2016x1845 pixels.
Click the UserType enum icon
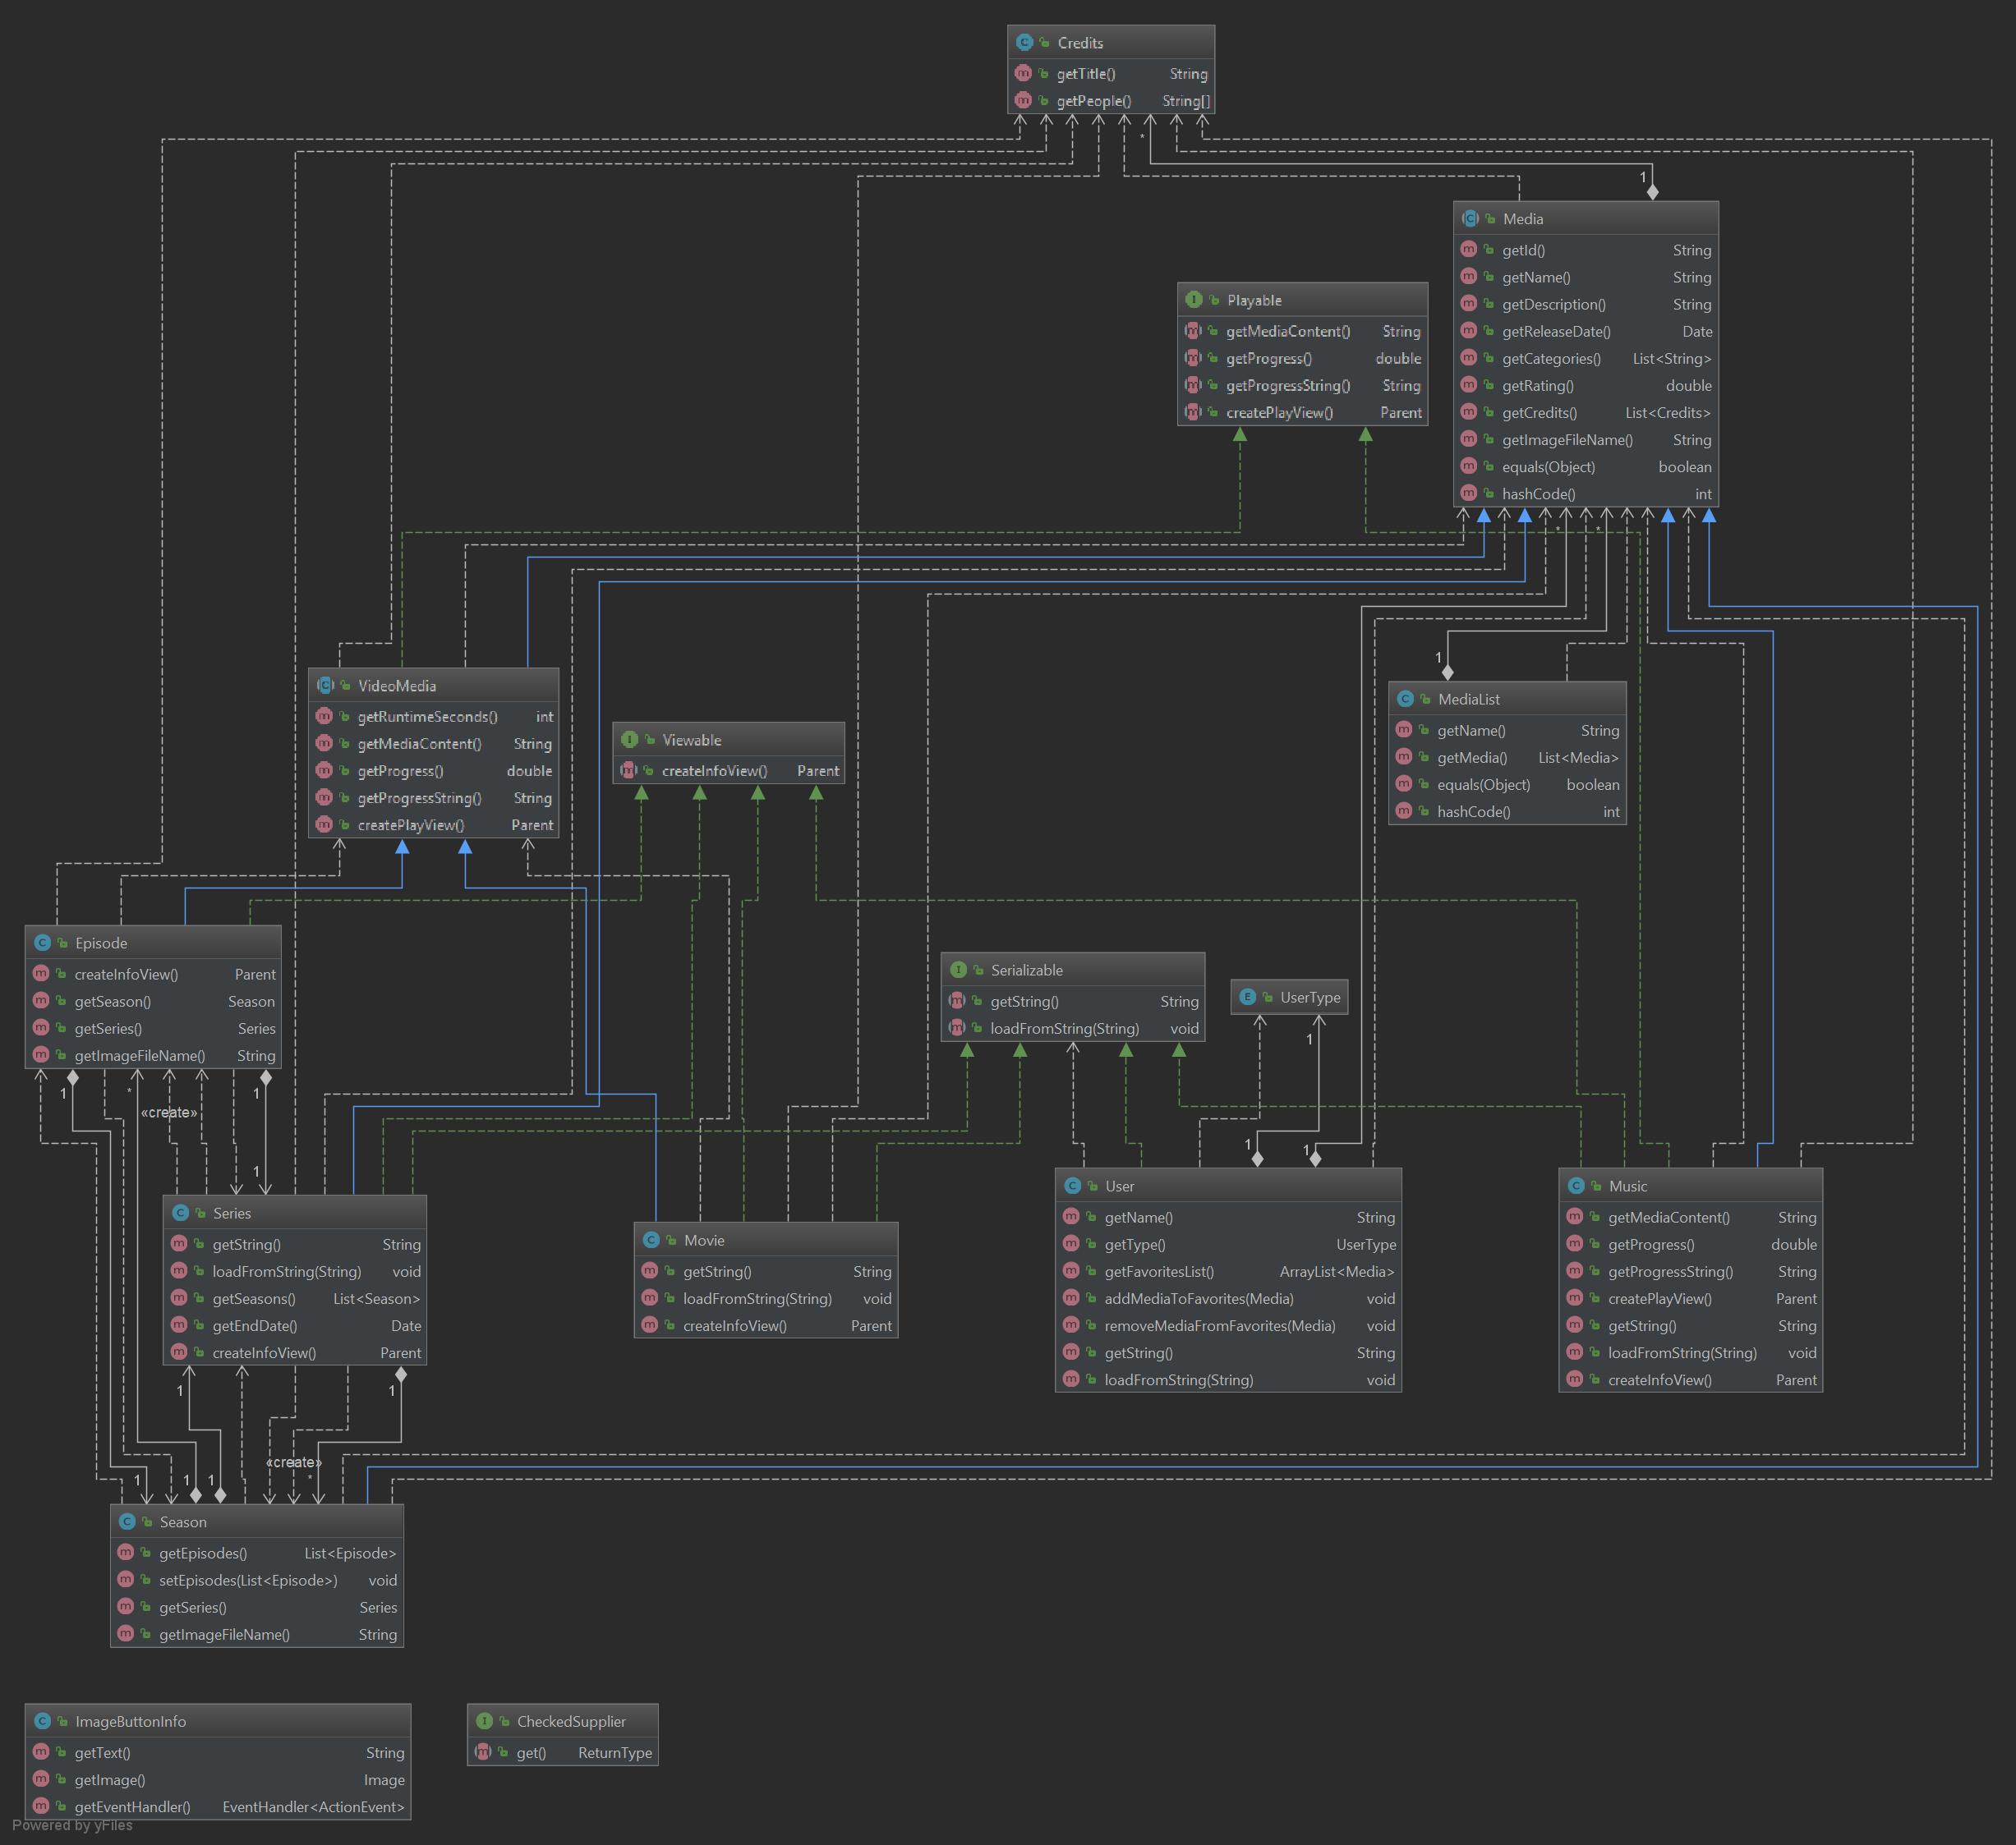1247,995
